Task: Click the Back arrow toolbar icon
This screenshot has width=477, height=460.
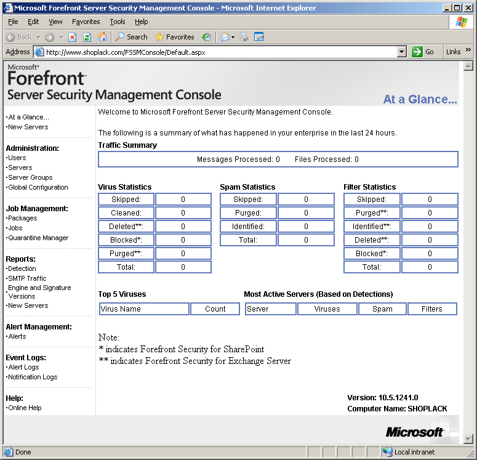Action: pos(10,37)
